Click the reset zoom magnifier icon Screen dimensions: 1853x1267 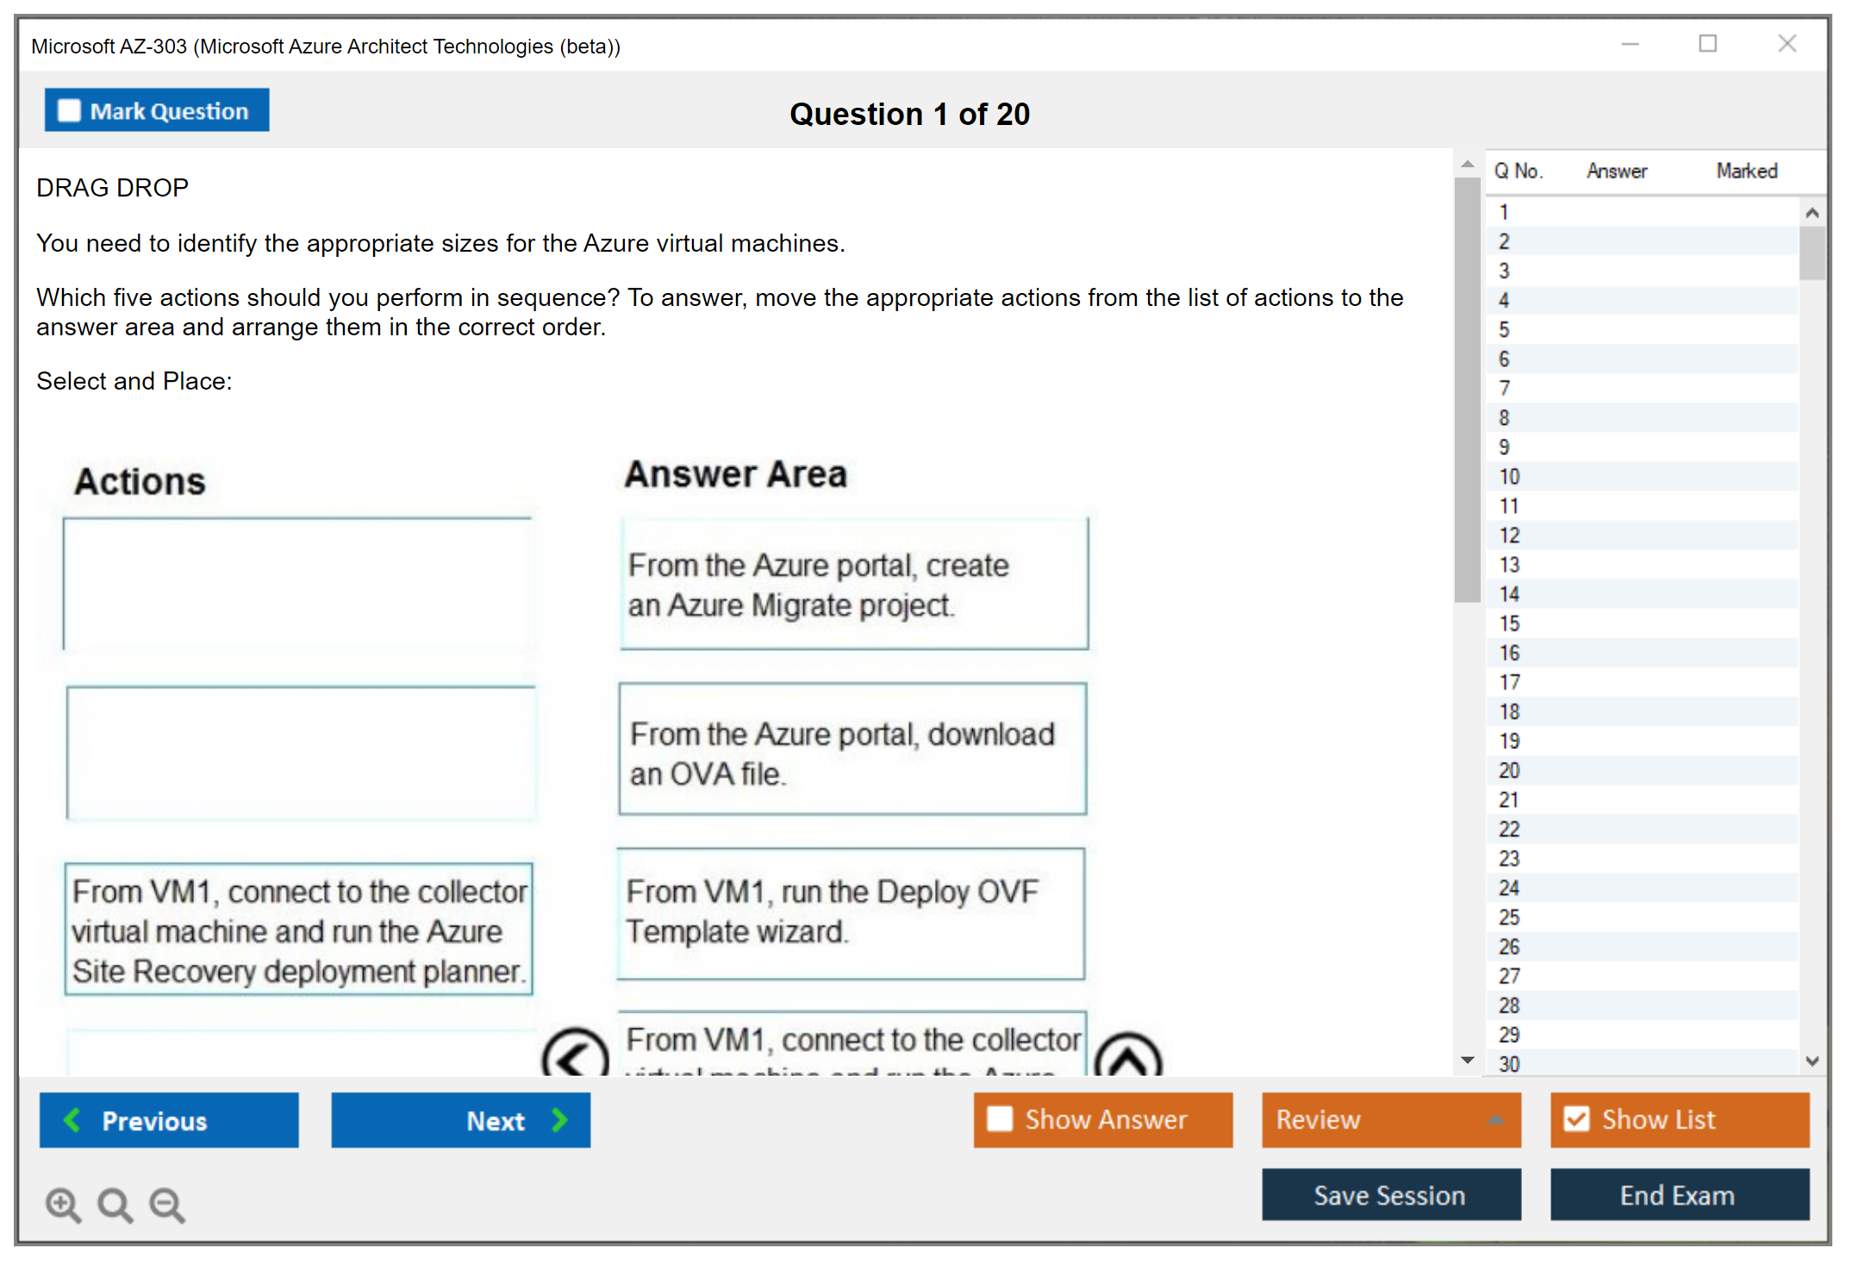pyautogui.click(x=115, y=1204)
